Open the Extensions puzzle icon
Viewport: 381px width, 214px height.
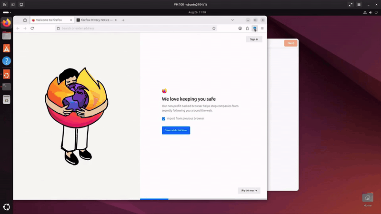247,29
